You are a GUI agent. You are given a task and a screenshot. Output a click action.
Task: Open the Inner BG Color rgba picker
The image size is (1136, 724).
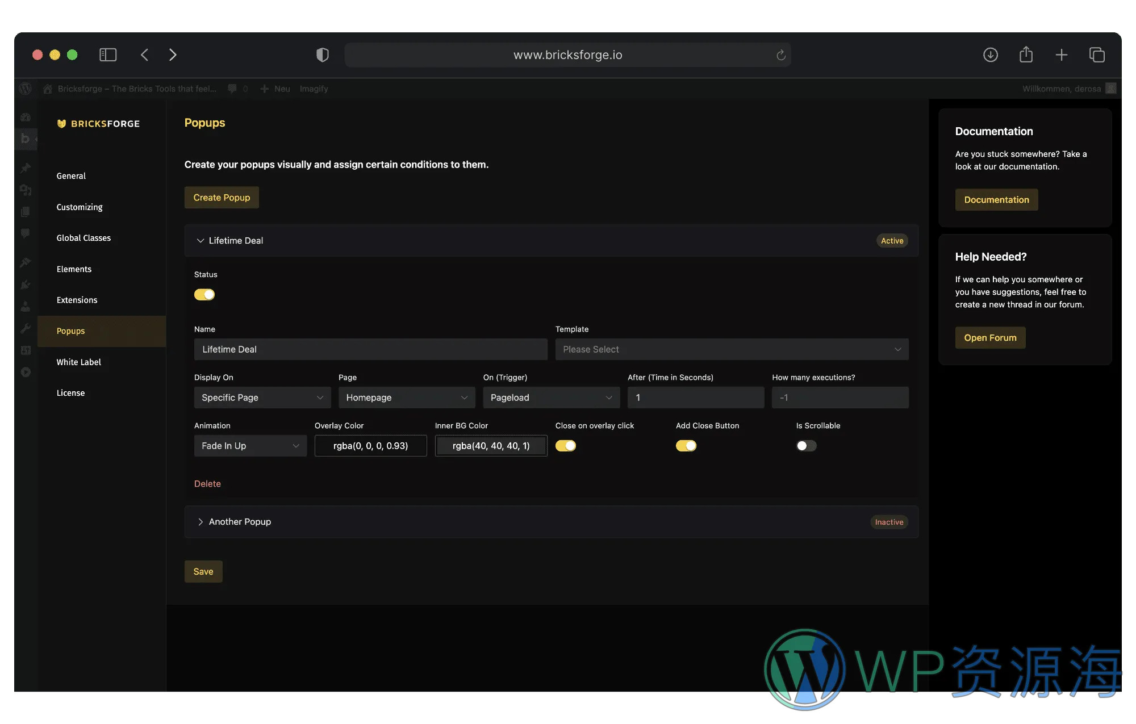coord(491,446)
